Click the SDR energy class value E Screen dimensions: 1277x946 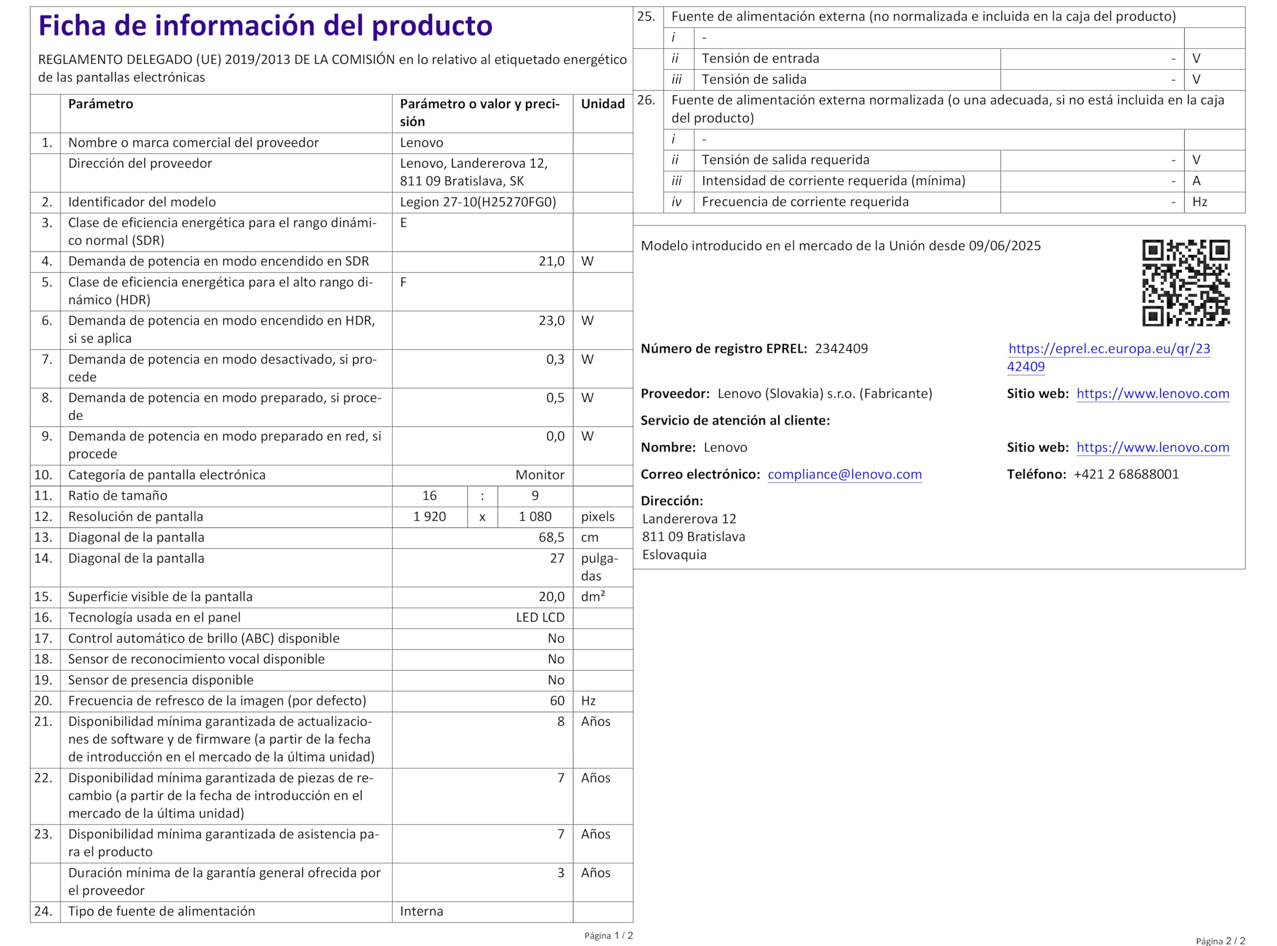point(403,223)
